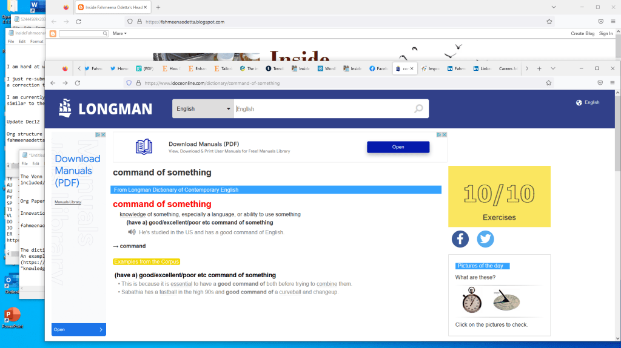
Task: Expand the More dropdown in Blogger navbar
Action: tap(119, 34)
